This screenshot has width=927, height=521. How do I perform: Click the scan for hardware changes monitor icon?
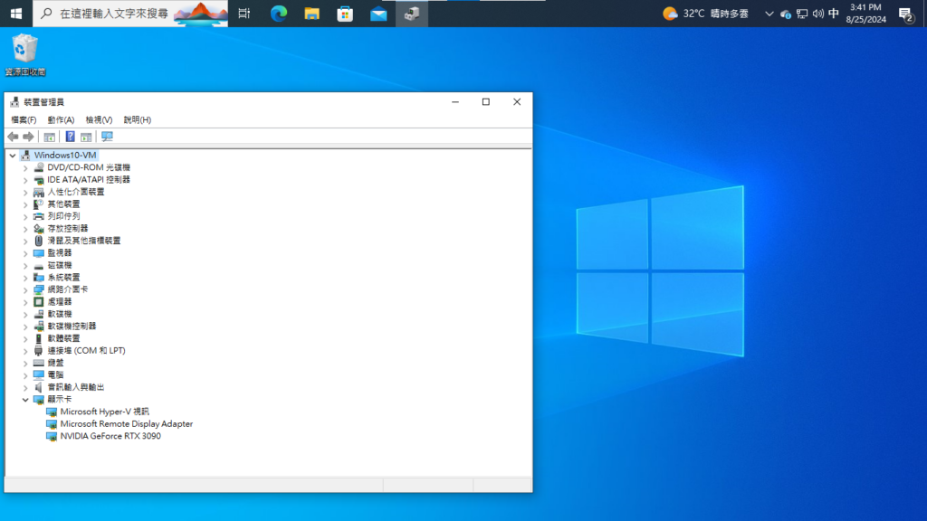[107, 137]
